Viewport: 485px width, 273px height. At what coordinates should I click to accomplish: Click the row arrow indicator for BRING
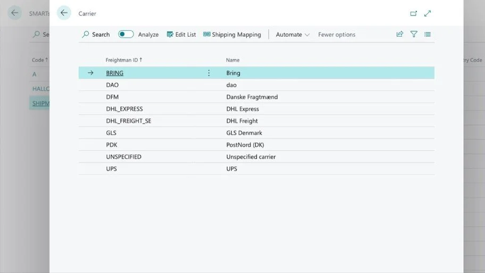click(90, 73)
